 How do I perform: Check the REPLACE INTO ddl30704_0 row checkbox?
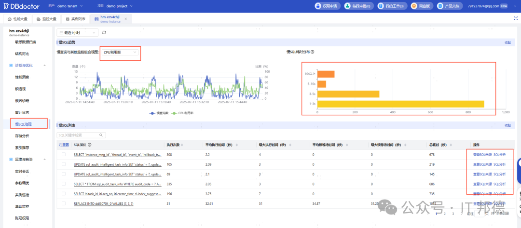pos(64,203)
